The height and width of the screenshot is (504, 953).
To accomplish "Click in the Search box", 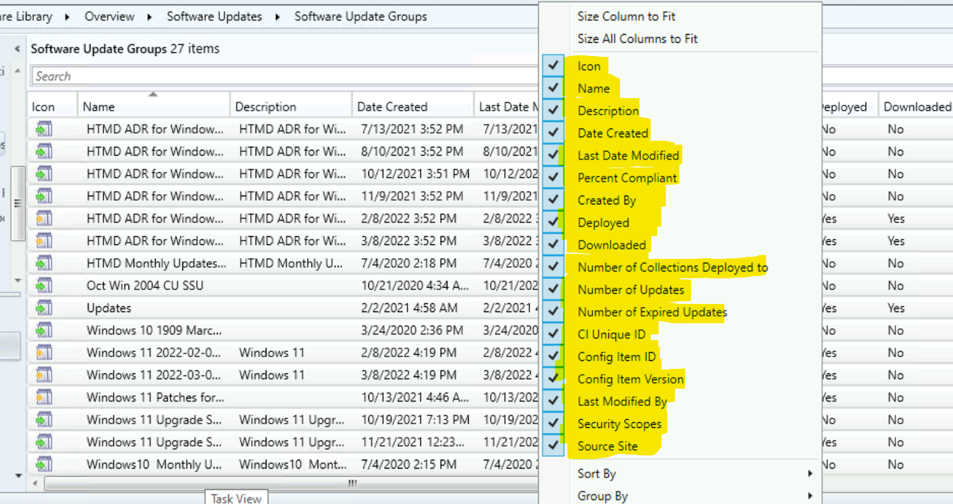I will click(286, 76).
